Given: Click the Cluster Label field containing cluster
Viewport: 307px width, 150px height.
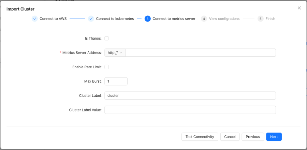Looking at the screenshot, I should click(190, 96).
